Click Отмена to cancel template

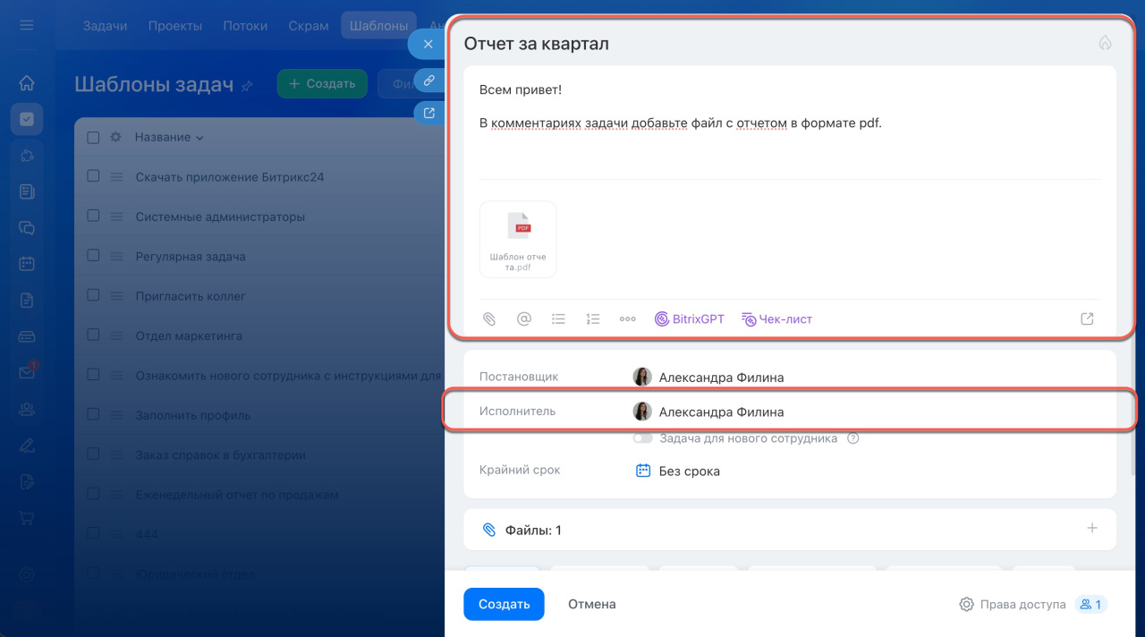pos(592,604)
